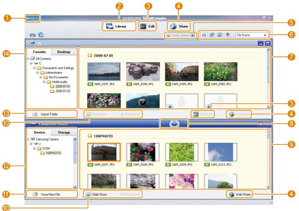Select thumbnail SAM_0397.JPG
299x211 pixels.
tap(104, 72)
